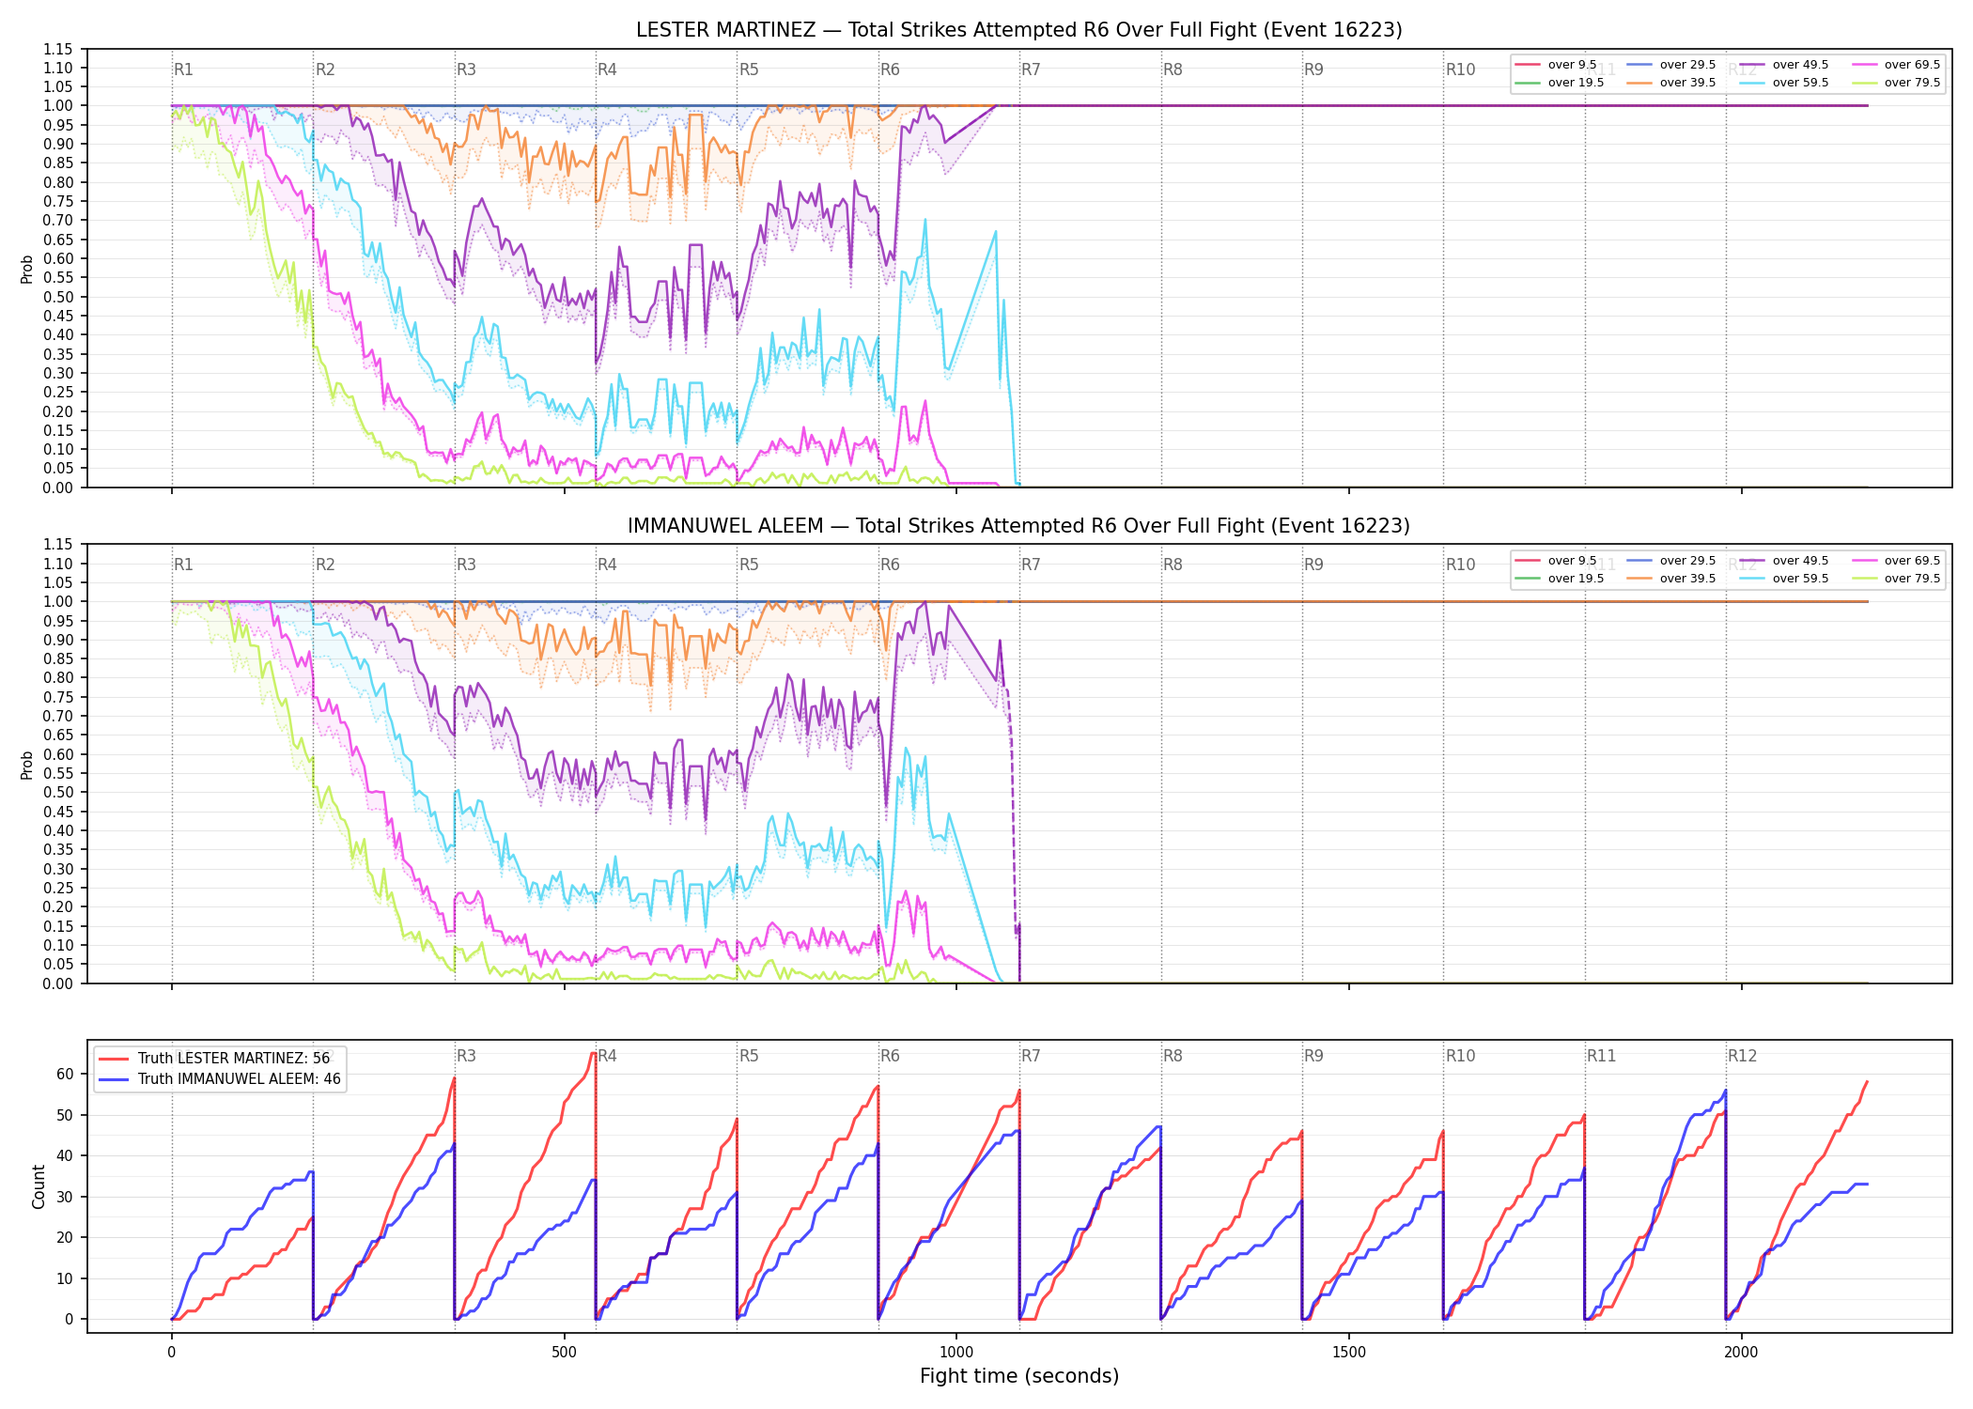Click R11 label in the Count chart

pyautogui.click(x=1602, y=1056)
